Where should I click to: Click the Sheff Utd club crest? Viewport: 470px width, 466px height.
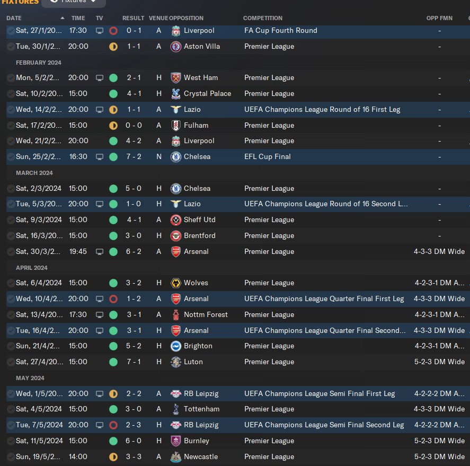176,220
